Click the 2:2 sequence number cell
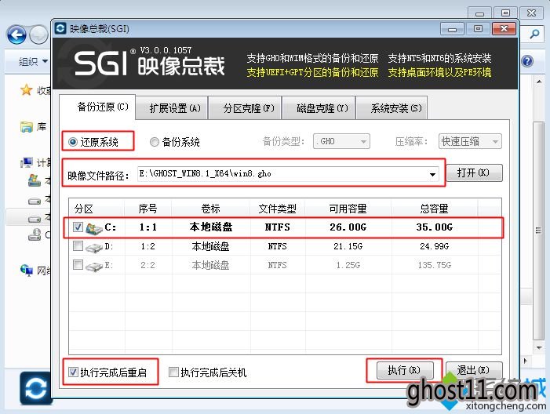 pos(148,265)
